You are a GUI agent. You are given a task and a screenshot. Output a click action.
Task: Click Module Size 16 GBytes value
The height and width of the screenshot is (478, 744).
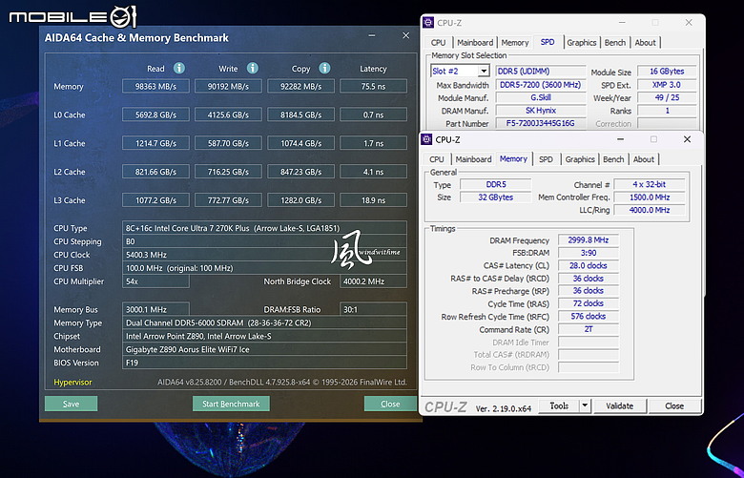tap(667, 72)
